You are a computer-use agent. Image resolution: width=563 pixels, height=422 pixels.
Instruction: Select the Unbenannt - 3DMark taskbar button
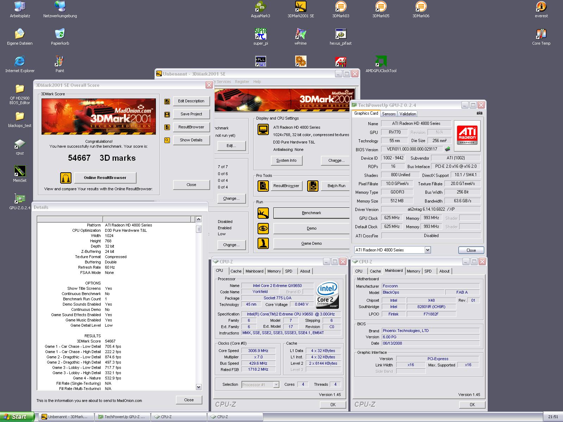[66, 417]
